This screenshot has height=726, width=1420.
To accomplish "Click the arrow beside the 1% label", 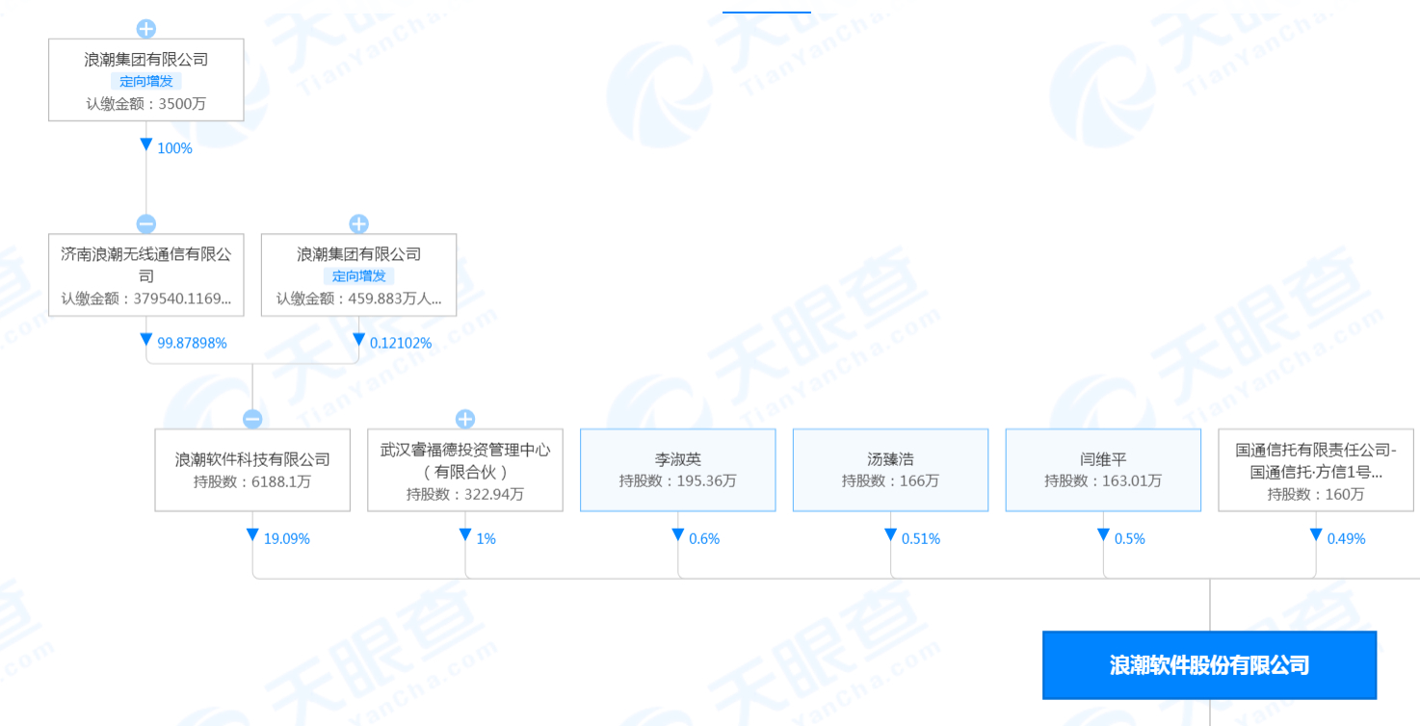I will [465, 535].
